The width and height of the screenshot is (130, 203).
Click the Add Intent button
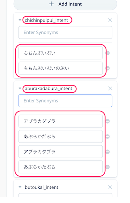[65, 4]
